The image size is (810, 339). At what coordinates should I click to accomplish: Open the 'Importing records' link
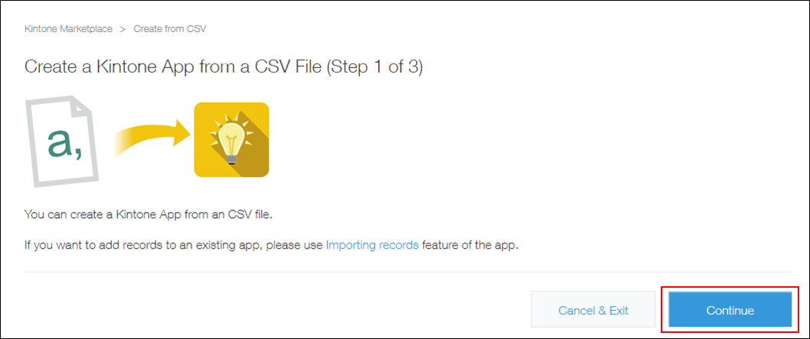[x=372, y=246]
